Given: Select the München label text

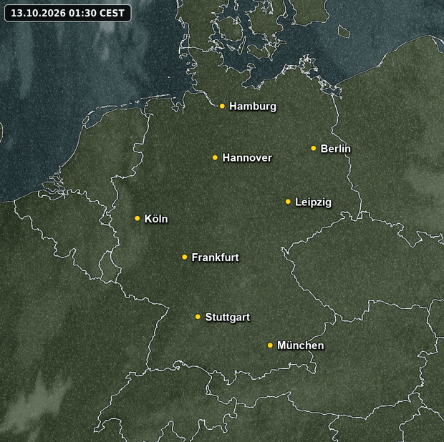Looking at the screenshot, I should point(301,345).
